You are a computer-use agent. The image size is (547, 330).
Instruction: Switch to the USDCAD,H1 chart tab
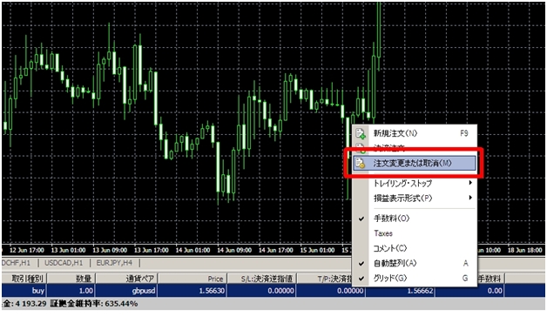[64, 263]
